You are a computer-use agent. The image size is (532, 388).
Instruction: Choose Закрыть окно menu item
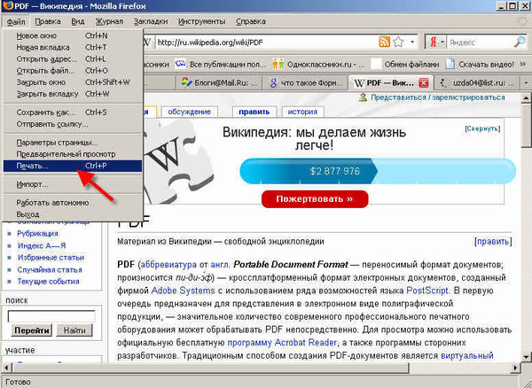(x=73, y=82)
